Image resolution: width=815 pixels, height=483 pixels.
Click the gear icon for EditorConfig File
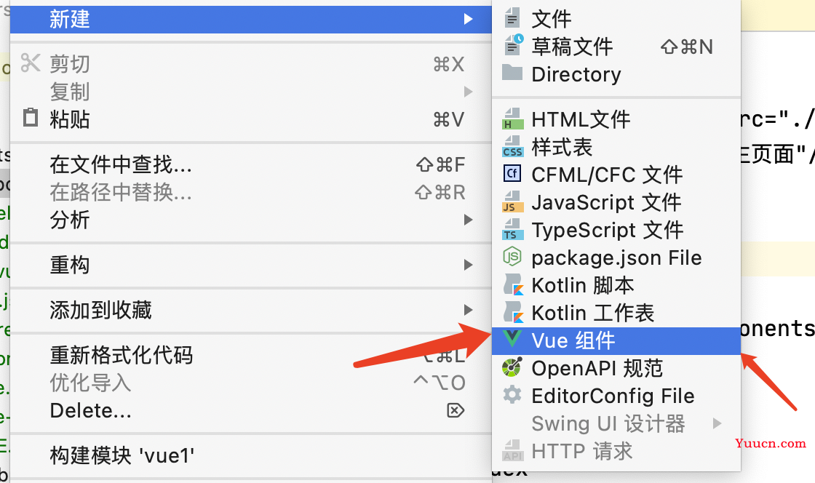pyautogui.click(x=512, y=395)
